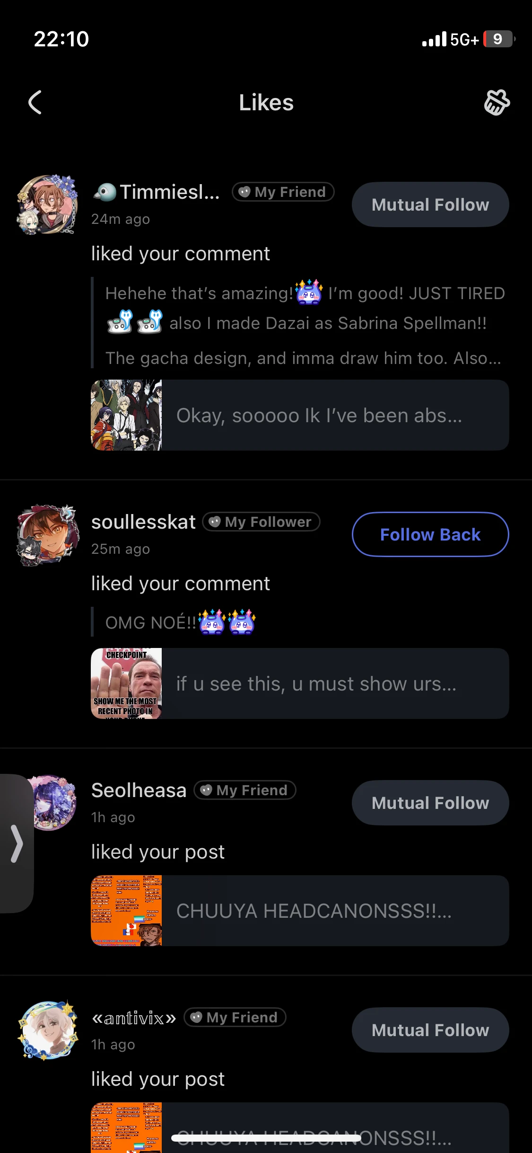Tap the soullesskat username
The width and height of the screenshot is (532, 1153).
tap(143, 522)
